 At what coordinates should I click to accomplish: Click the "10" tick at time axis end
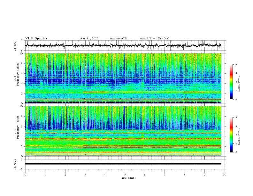(225, 175)
